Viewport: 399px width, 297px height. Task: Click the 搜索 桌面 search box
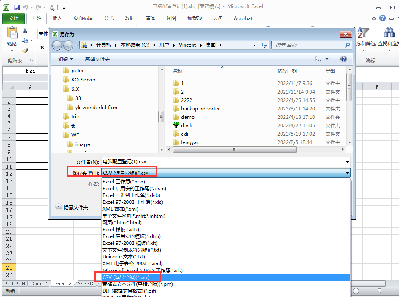click(312, 45)
